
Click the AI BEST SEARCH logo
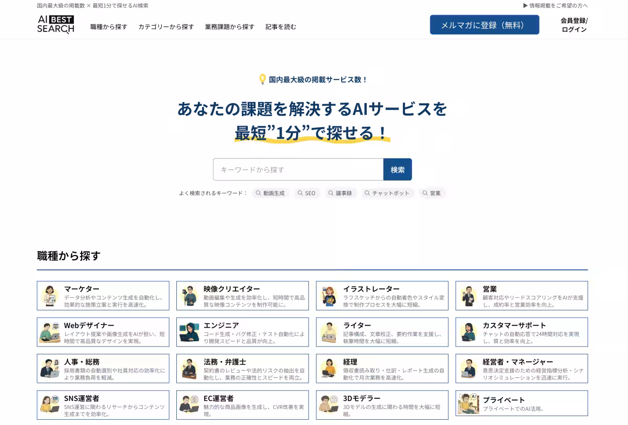tap(54, 25)
